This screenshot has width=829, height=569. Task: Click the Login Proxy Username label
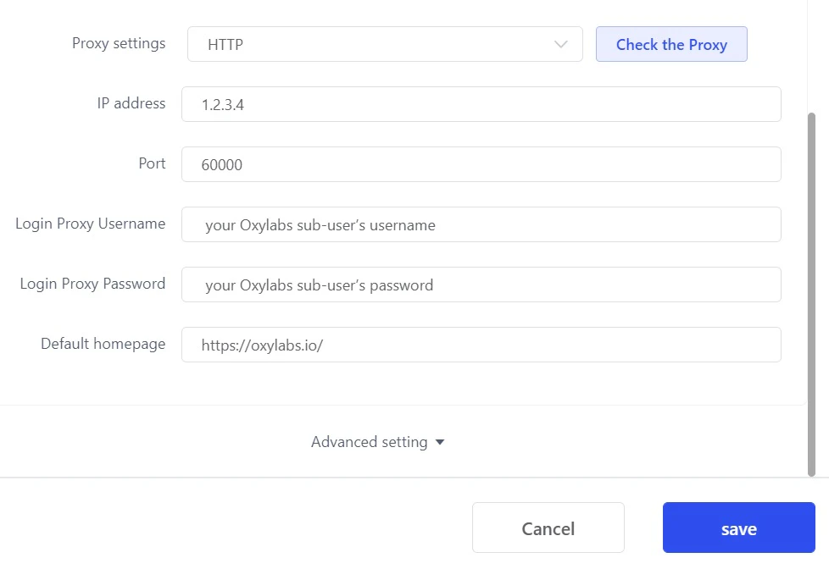click(91, 224)
